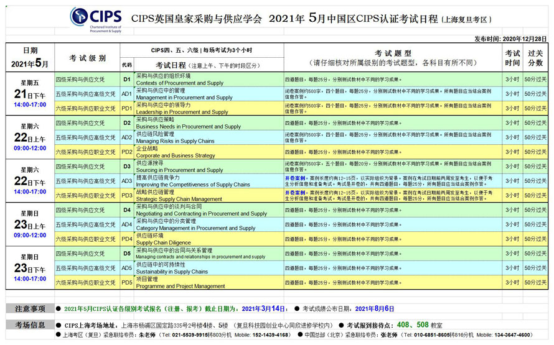Click the 3小时 cell in PD5 row

(512, 282)
